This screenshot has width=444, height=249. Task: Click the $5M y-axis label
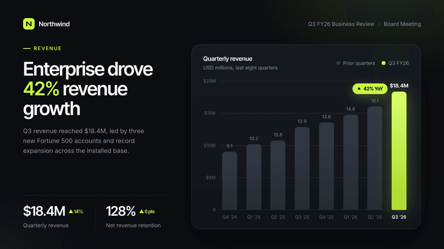(x=211, y=178)
